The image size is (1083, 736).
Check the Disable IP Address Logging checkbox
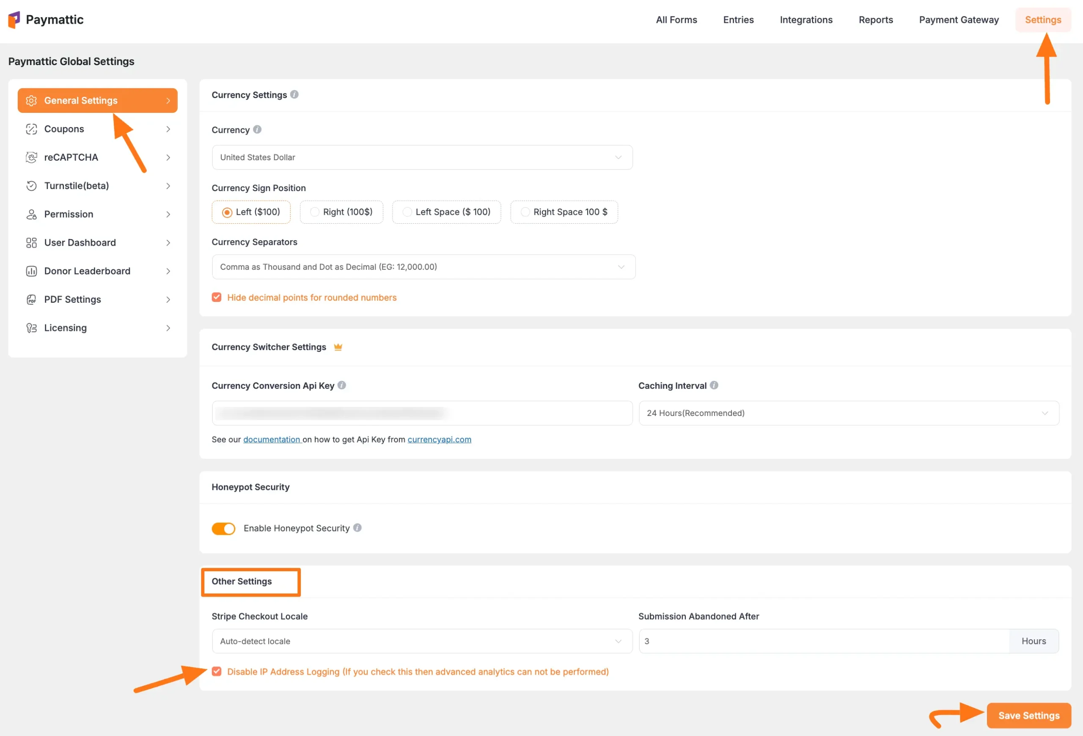coord(217,671)
